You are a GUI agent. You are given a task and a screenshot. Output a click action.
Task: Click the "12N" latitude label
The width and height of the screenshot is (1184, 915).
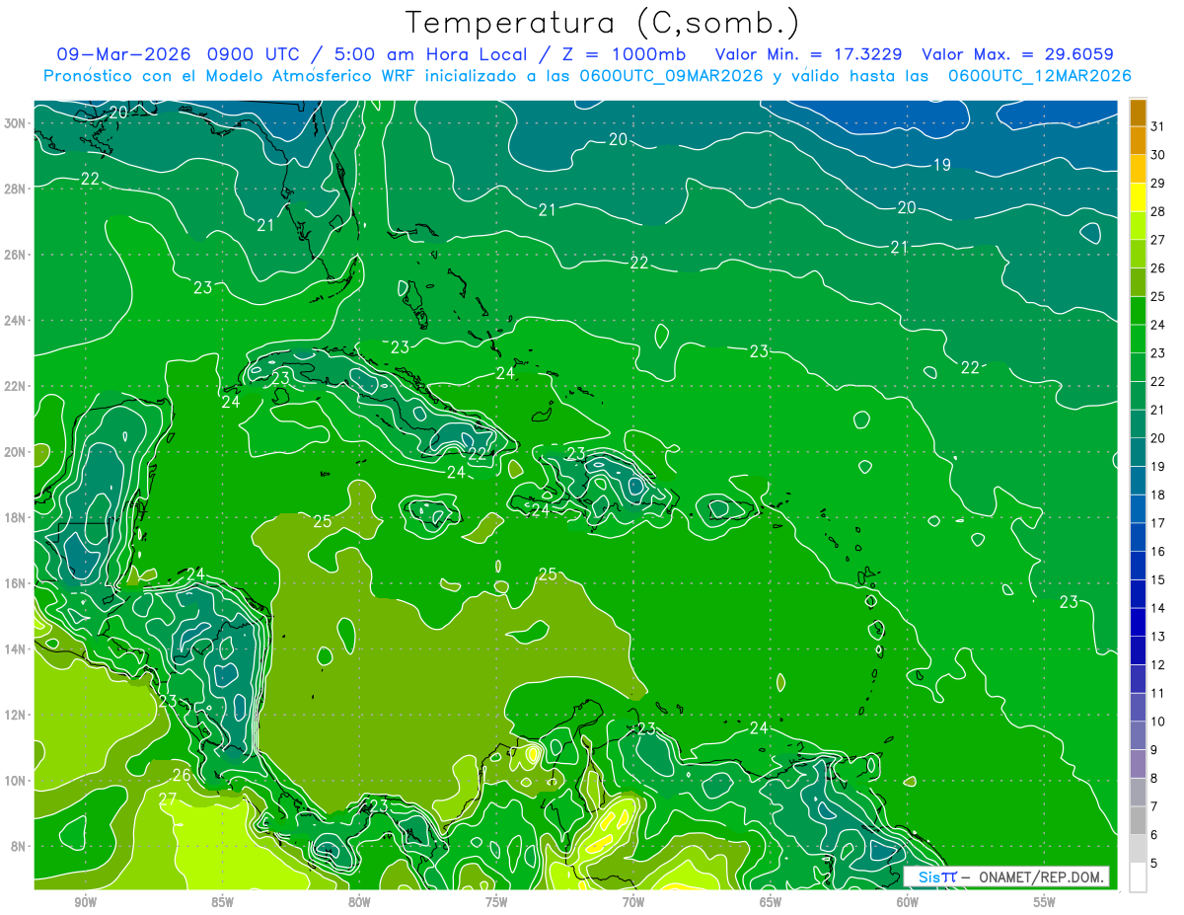point(17,715)
